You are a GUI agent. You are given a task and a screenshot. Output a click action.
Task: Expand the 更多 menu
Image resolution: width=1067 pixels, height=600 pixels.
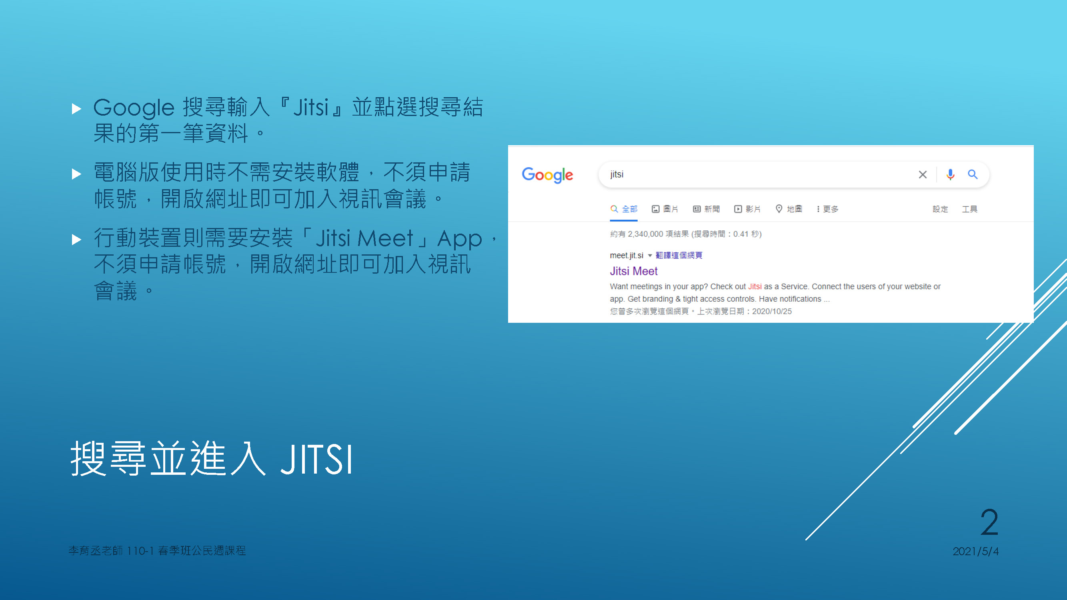(828, 209)
